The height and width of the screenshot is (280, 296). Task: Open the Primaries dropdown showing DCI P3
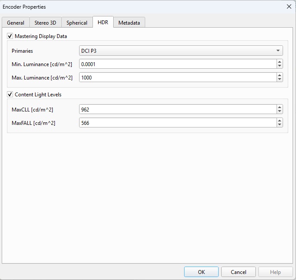click(181, 51)
